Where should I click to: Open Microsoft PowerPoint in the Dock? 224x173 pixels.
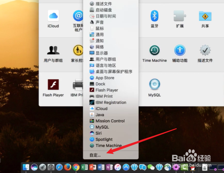[x=93, y=167]
